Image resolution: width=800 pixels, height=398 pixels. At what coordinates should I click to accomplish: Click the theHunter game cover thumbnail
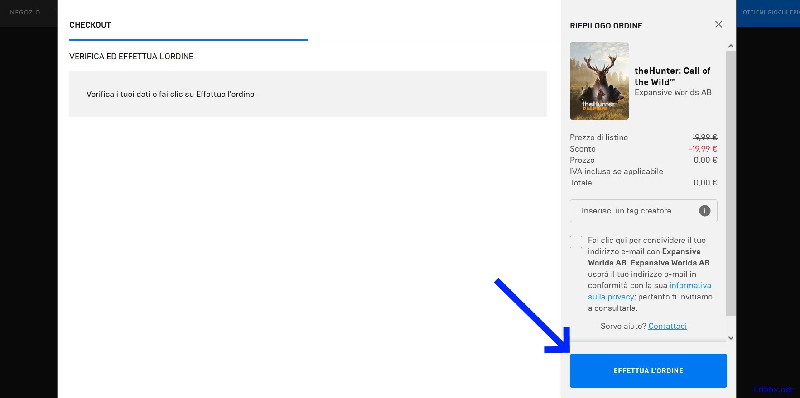pyautogui.click(x=599, y=81)
